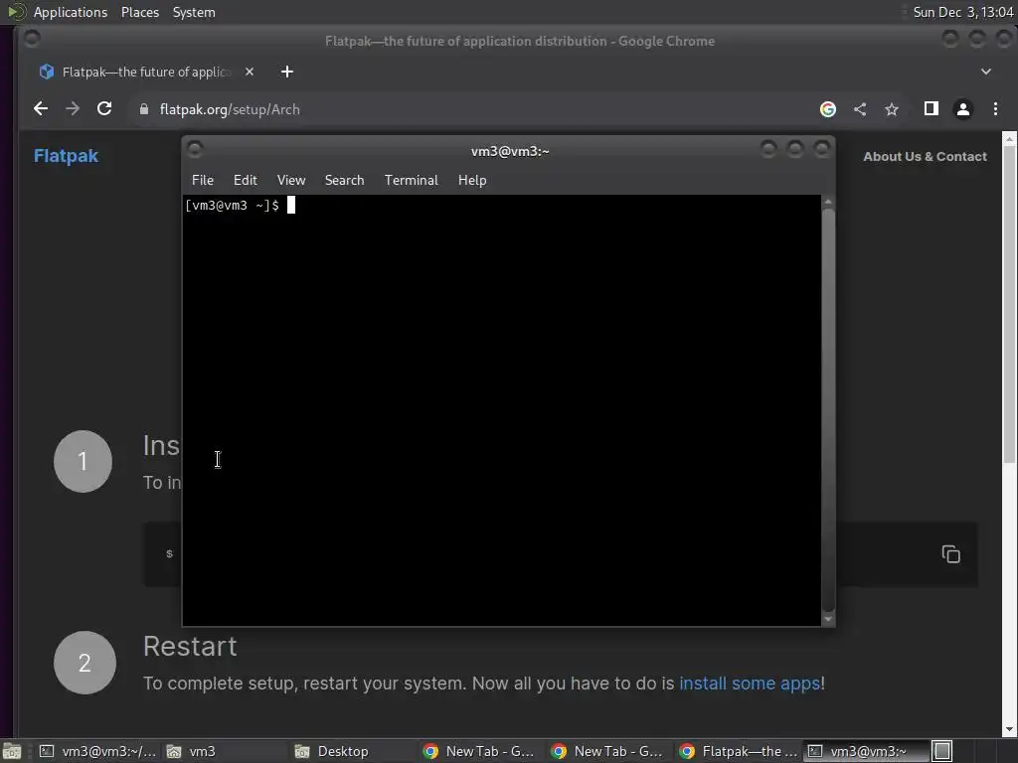Open a new Chrome tab
The width and height of the screenshot is (1018, 763).
[287, 72]
